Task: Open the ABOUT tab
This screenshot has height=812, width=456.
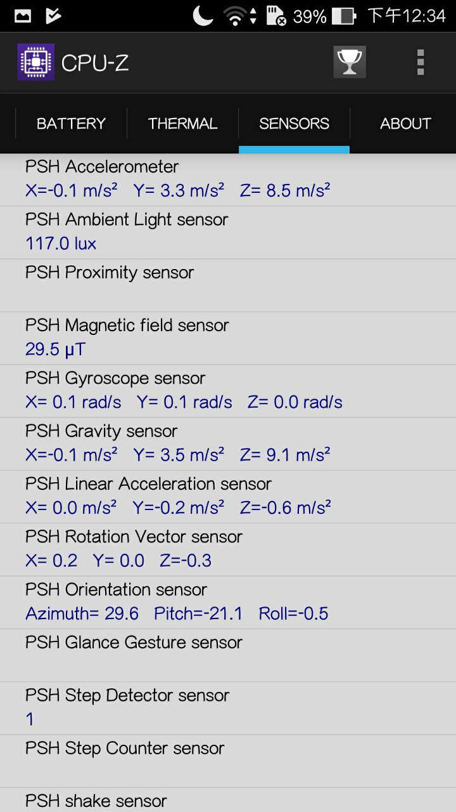Action: pyautogui.click(x=405, y=124)
